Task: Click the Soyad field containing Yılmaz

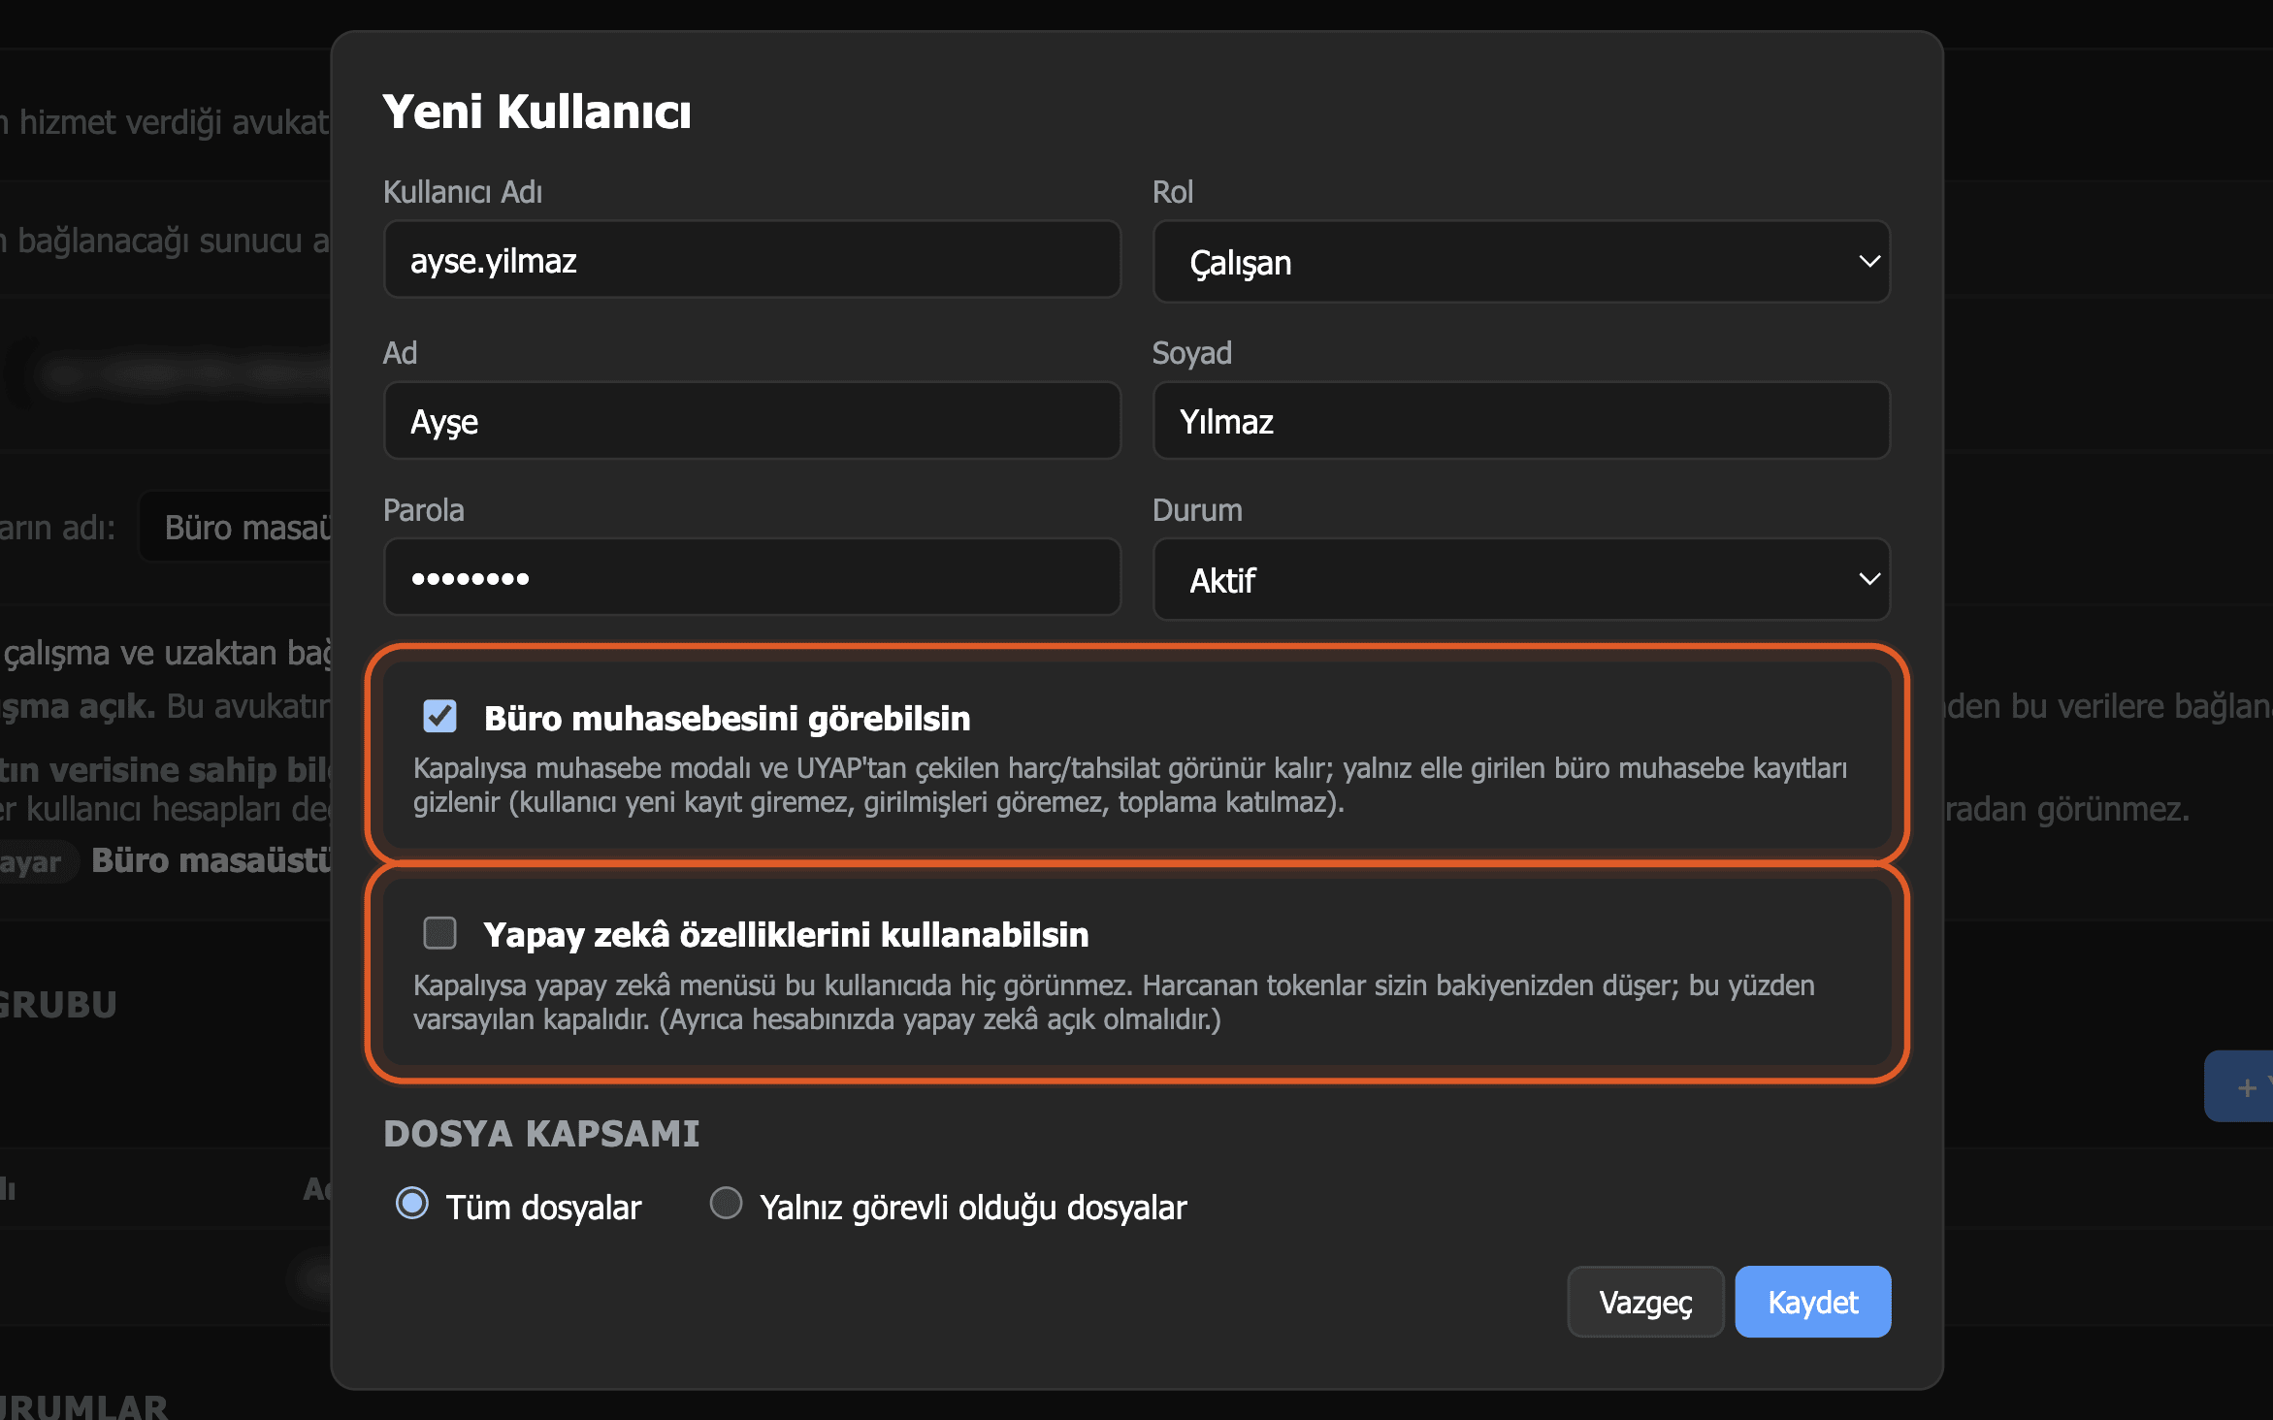Action: 1521,421
